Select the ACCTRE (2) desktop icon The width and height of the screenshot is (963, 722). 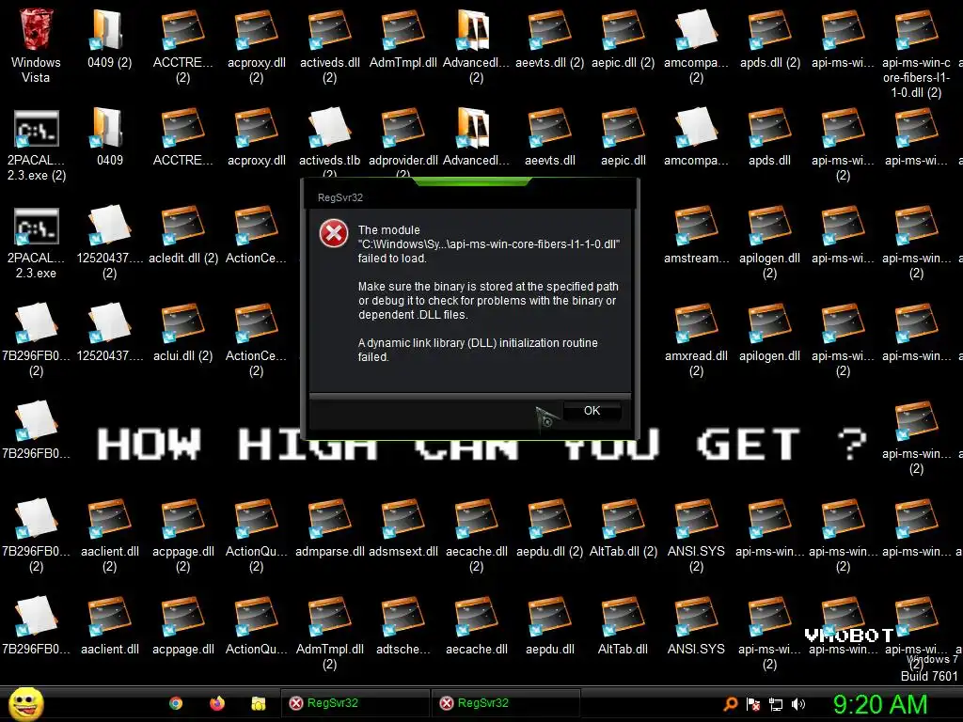pos(183,46)
